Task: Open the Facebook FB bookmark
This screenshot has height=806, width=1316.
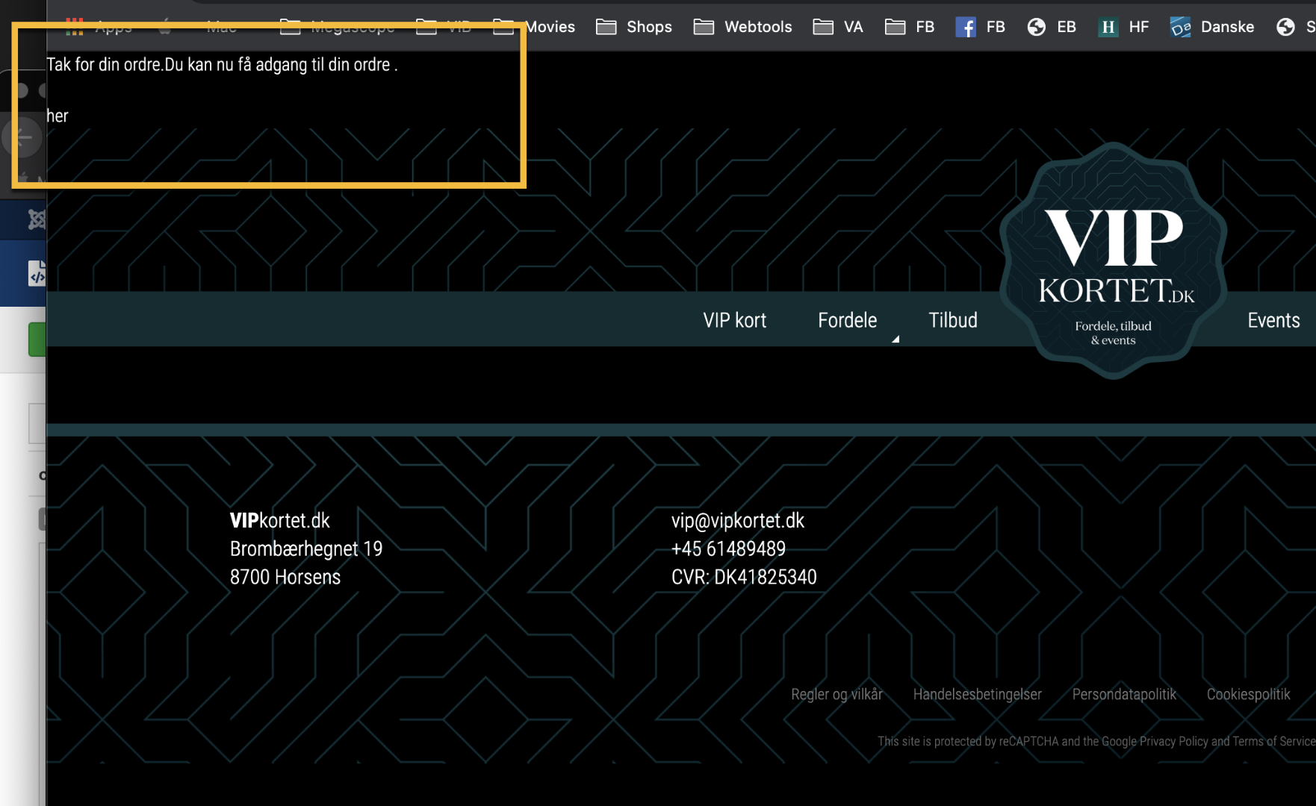Action: point(980,27)
